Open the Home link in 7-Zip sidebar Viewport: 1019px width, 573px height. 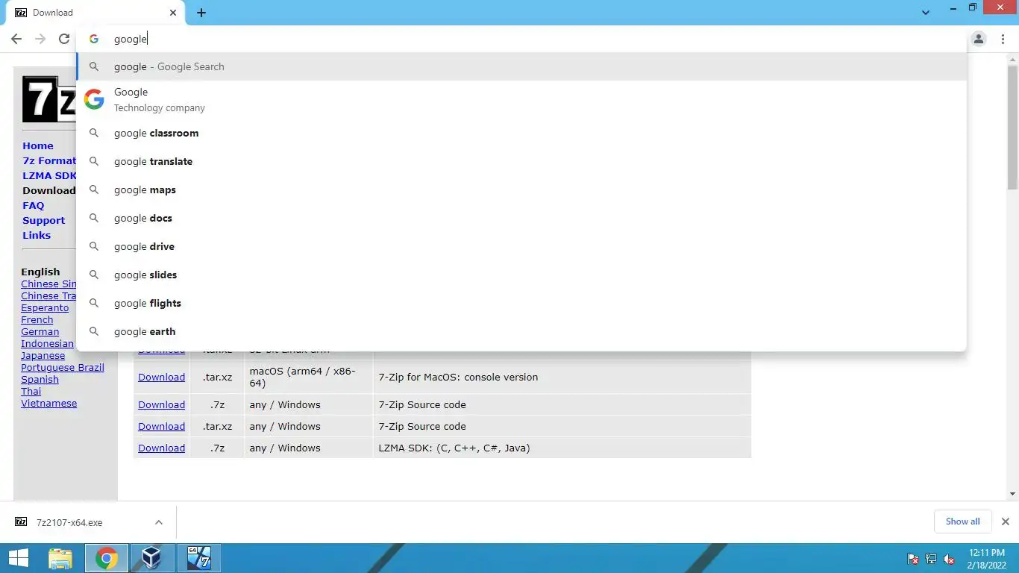point(38,145)
